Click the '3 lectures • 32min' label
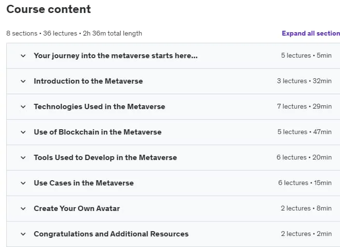340x247 pixels. pos(304,81)
